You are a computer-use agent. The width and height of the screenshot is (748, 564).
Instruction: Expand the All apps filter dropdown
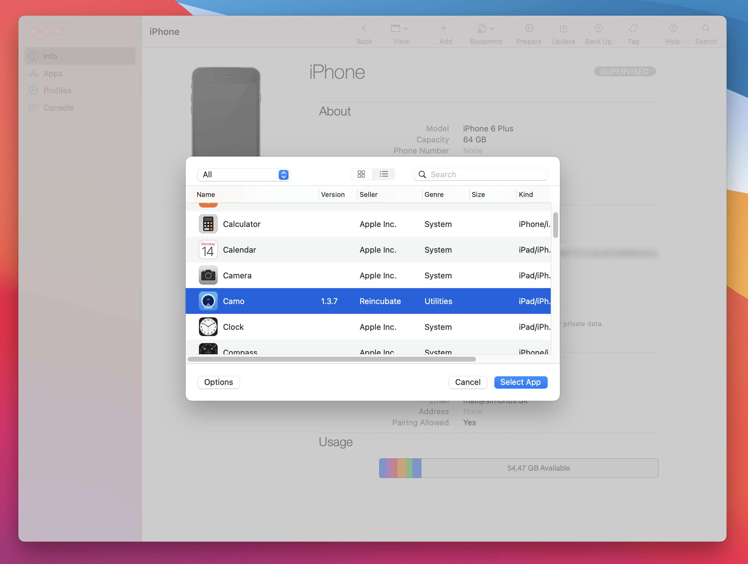click(244, 174)
